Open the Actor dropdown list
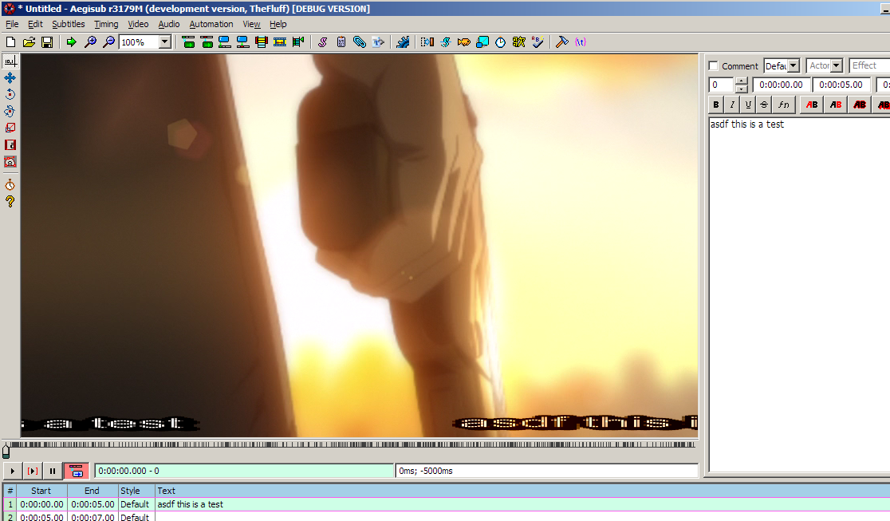890x521 pixels. tap(836, 66)
